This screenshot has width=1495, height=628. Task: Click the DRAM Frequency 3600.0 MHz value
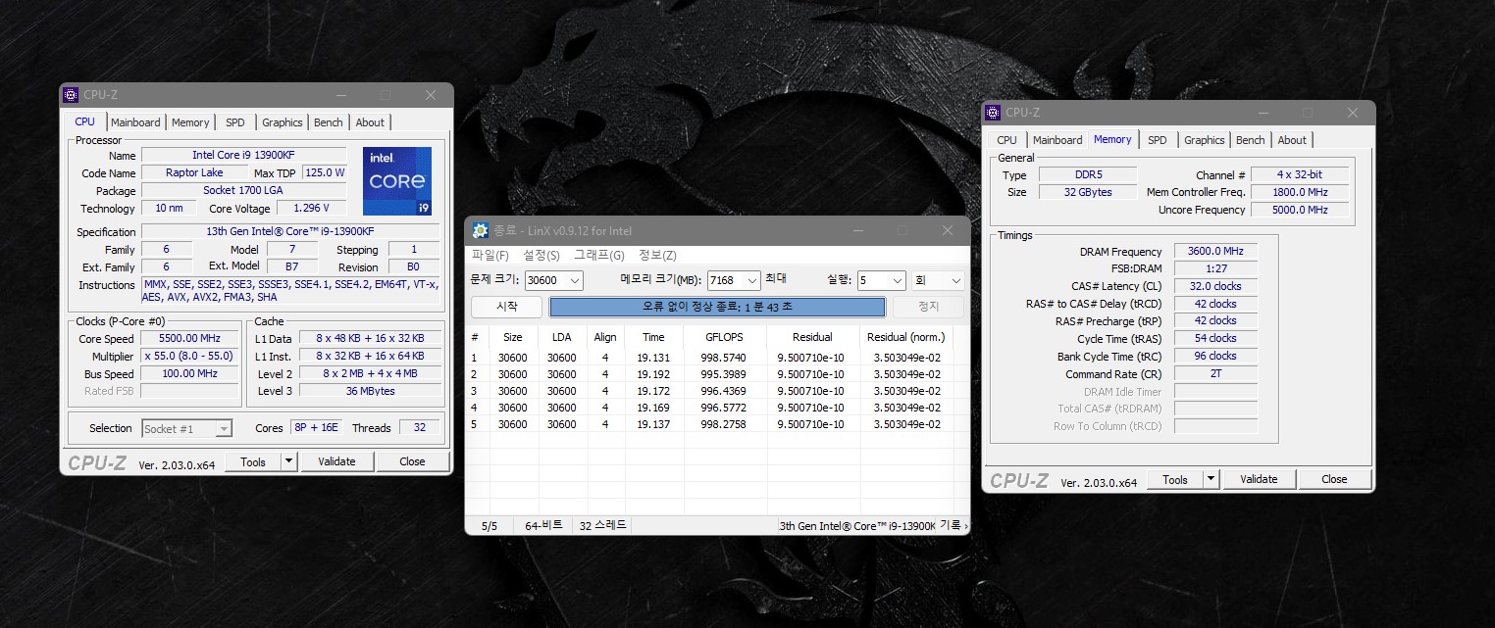[x=1215, y=252]
